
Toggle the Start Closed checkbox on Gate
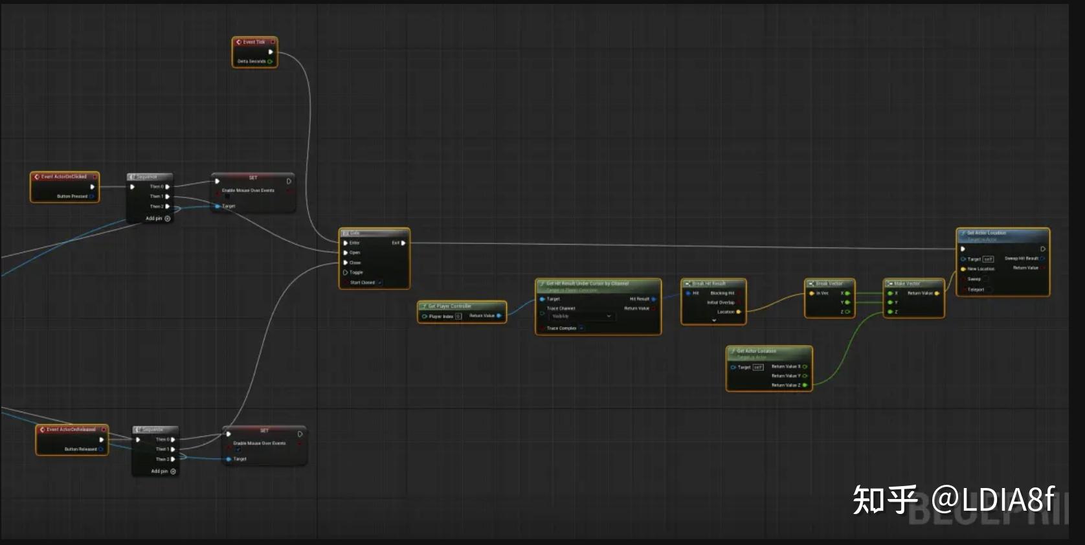[380, 283]
